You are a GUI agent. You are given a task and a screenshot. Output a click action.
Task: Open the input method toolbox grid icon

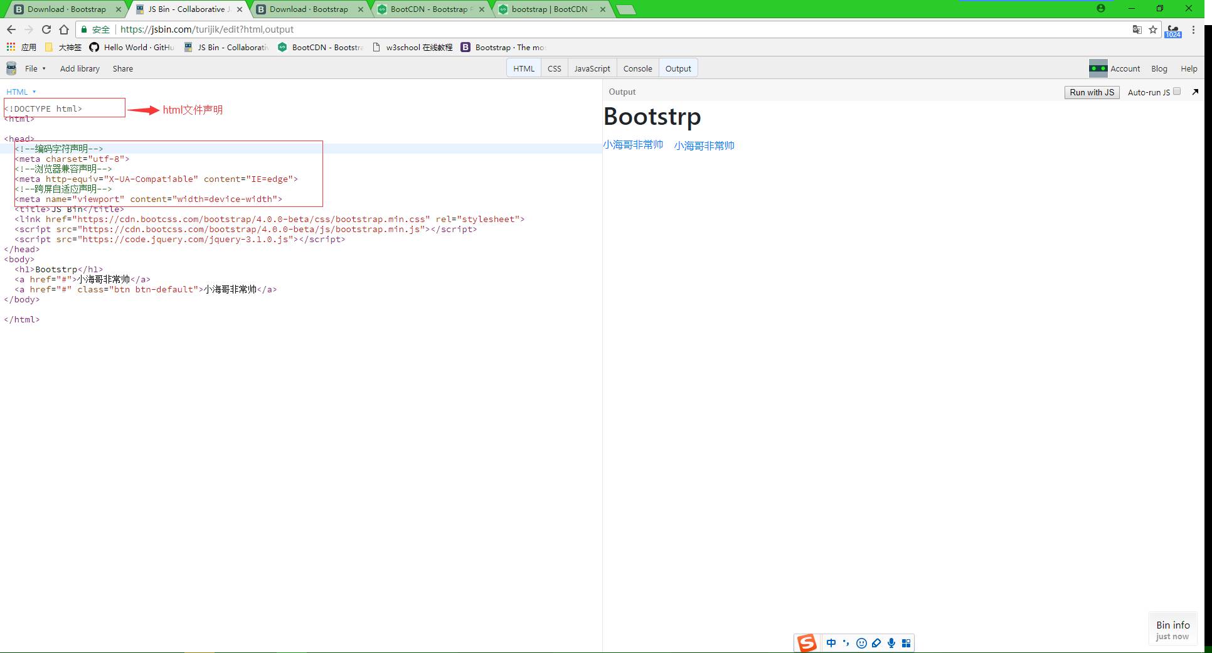[x=906, y=643]
